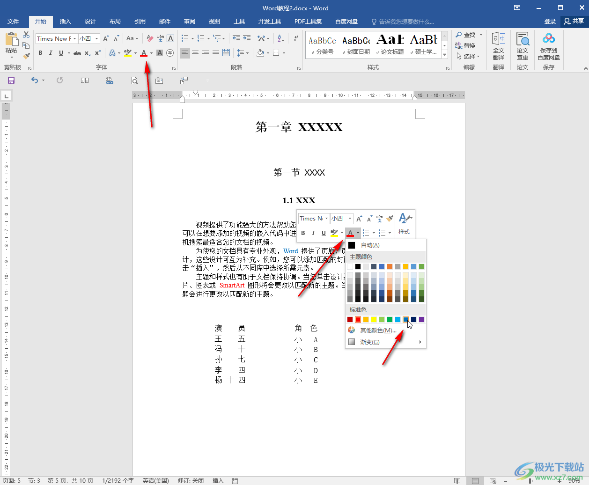Switch to the 审阅 (Review) tab
589x485 pixels.
tap(190, 22)
